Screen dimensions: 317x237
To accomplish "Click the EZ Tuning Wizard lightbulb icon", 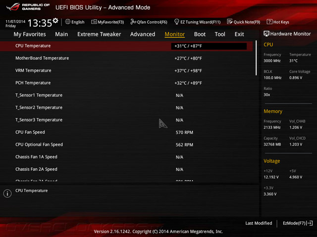I will (176, 22).
